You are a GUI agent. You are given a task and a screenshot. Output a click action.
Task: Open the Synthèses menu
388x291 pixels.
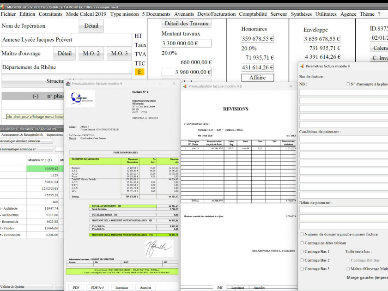[x=301, y=14]
